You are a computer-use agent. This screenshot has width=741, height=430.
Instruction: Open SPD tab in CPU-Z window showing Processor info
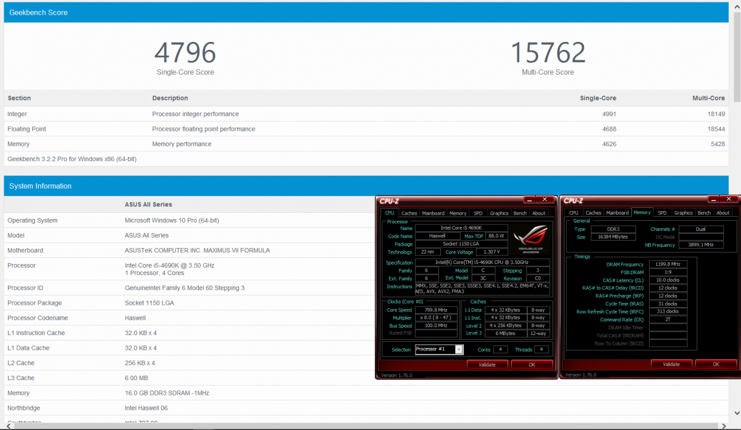(x=479, y=213)
